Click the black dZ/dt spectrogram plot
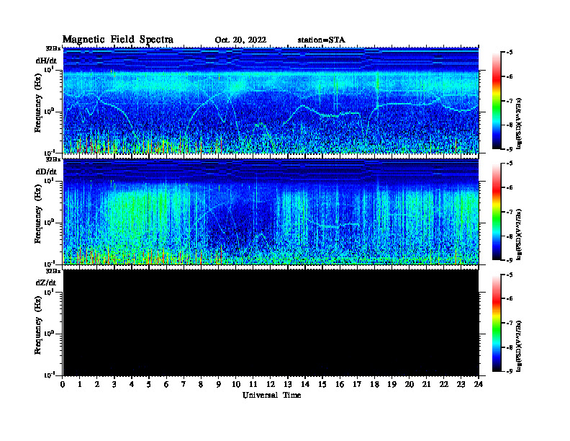Screen dimensions: 570x441 click(x=271, y=323)
